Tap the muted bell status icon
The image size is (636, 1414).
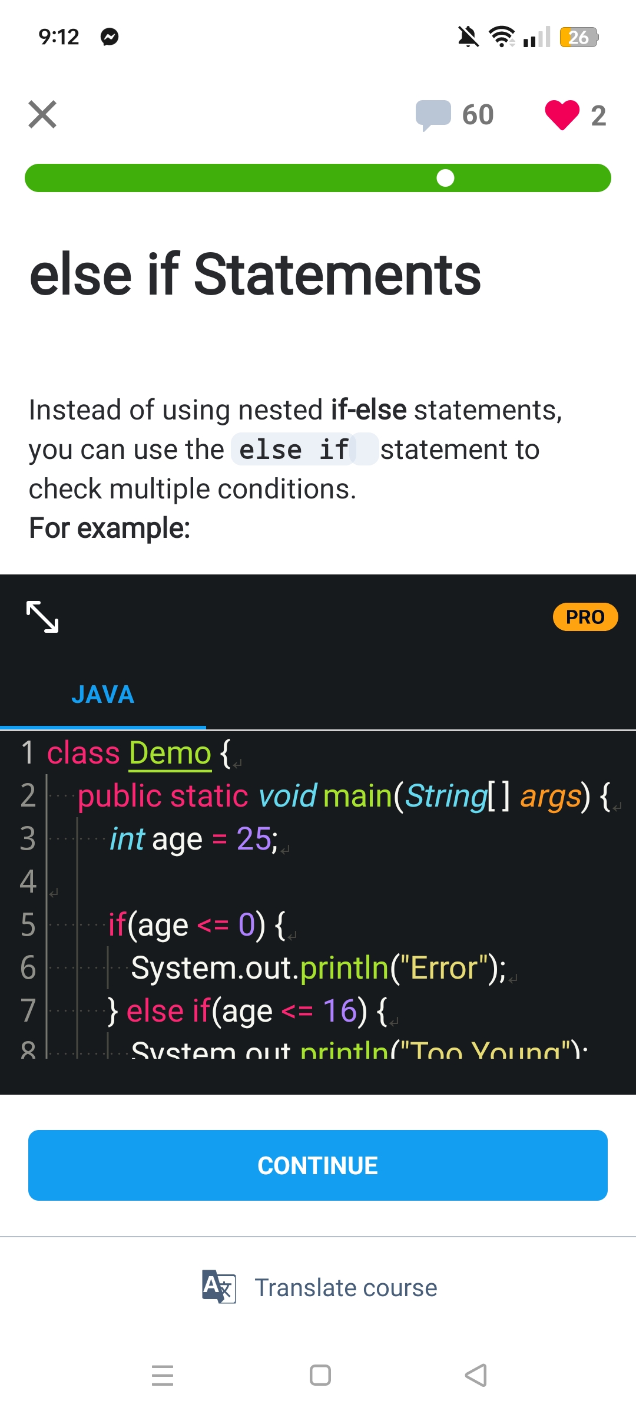pyautogui.click(x=468, y=37)
